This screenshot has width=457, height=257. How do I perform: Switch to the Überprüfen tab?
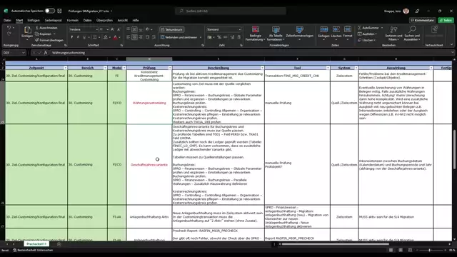pos(104,21)
